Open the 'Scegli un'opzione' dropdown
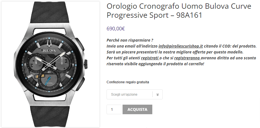 (x=134, y=95)
